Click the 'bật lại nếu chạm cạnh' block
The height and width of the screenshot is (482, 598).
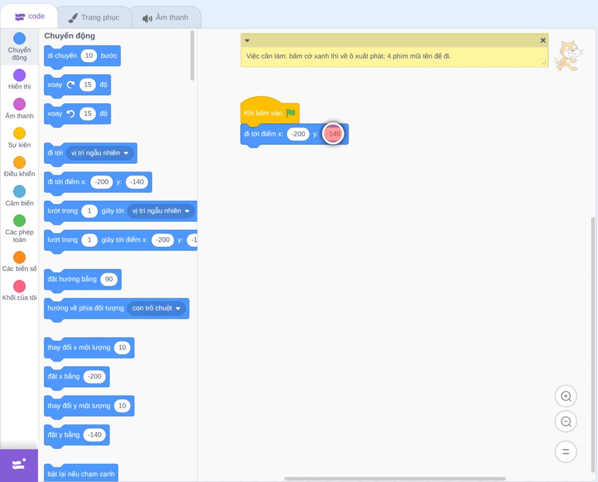pos(81,474)
